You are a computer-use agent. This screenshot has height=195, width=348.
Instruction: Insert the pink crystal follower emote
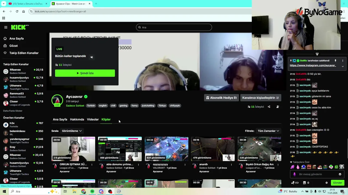pyautogui.click(x=298, y=167)
